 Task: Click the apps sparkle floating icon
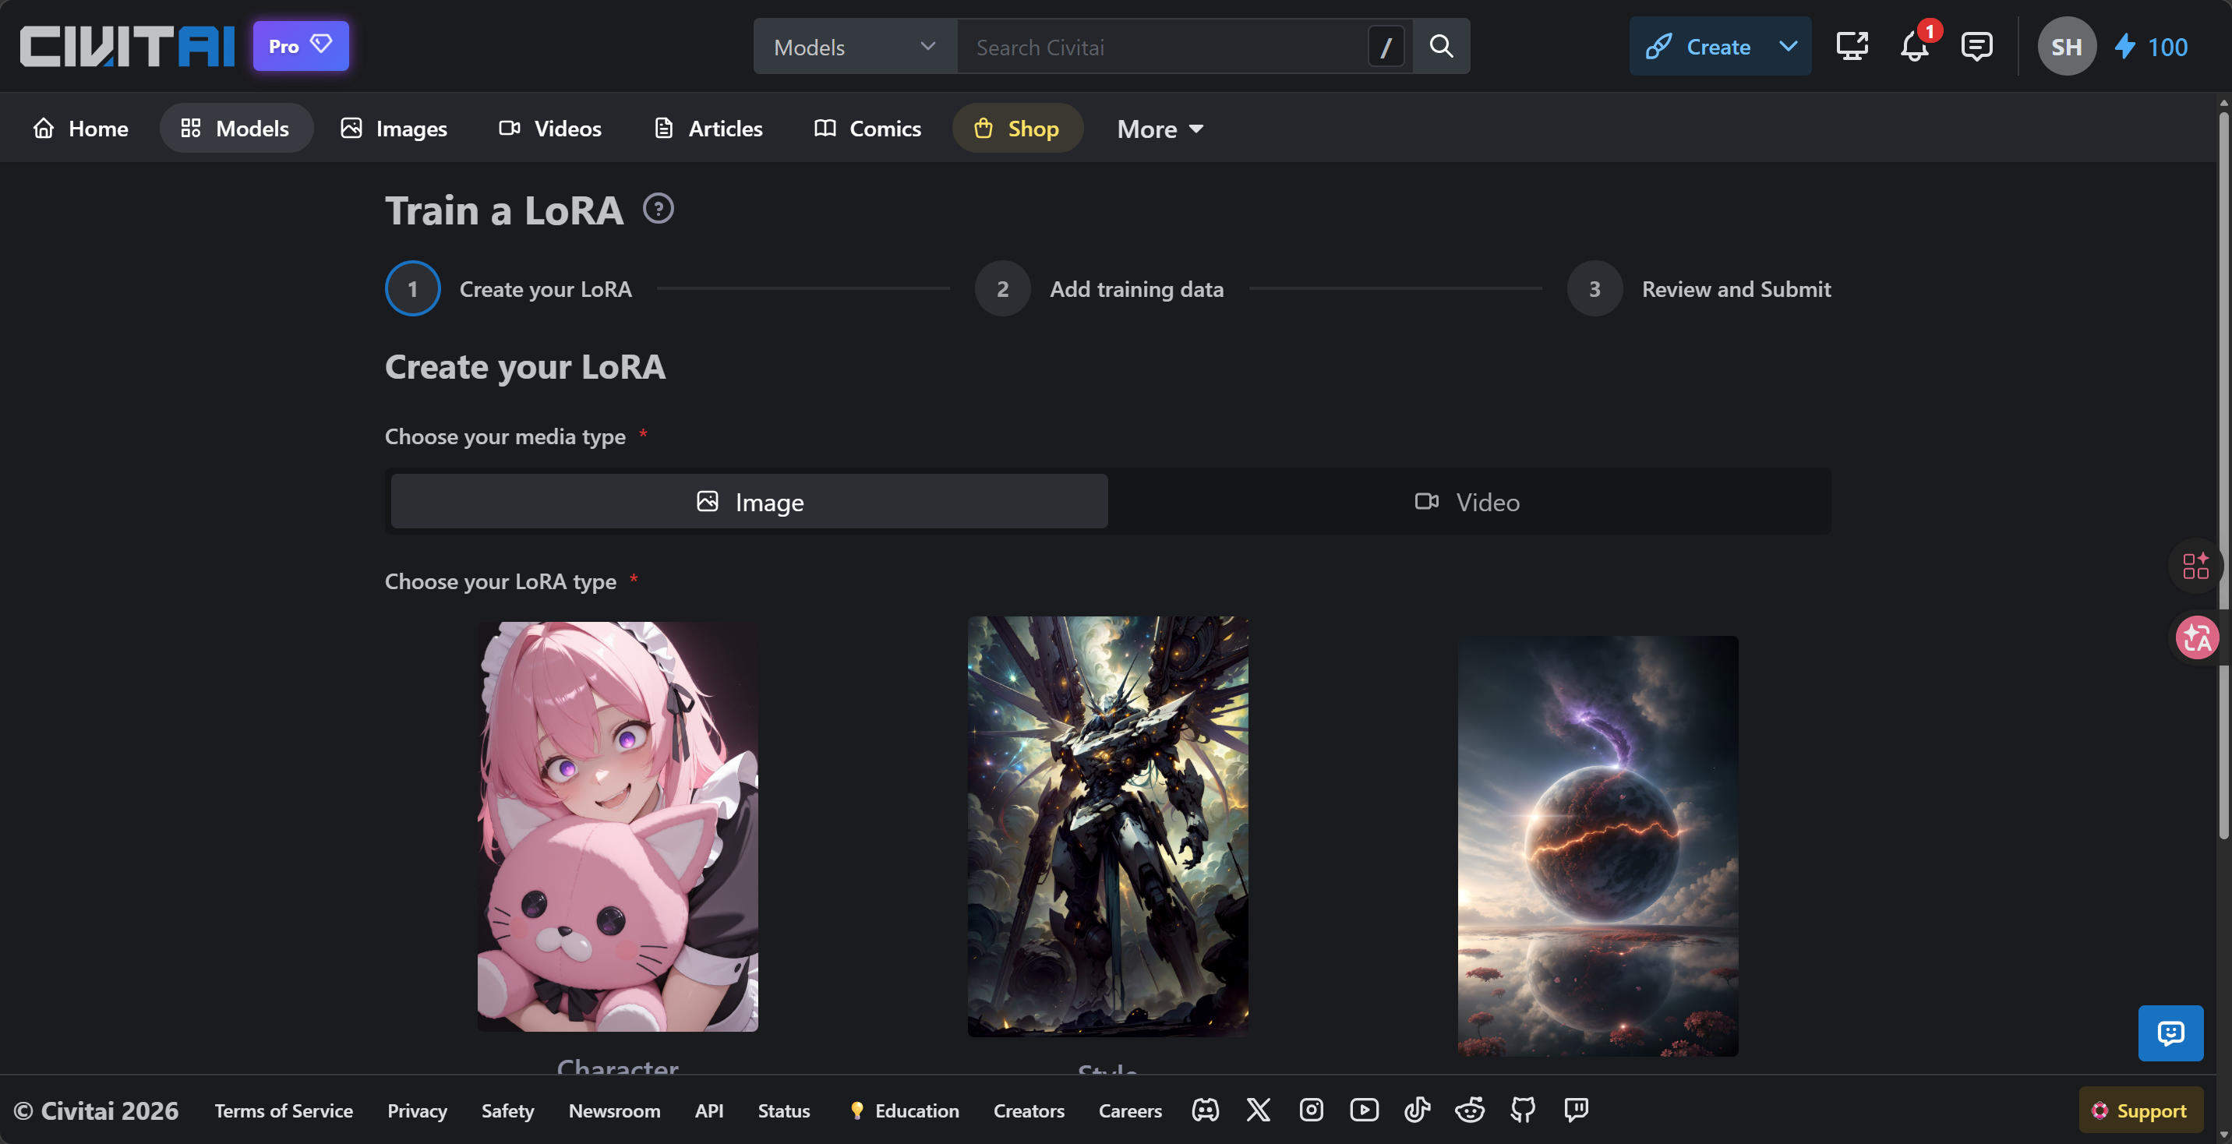[2195, 566]
